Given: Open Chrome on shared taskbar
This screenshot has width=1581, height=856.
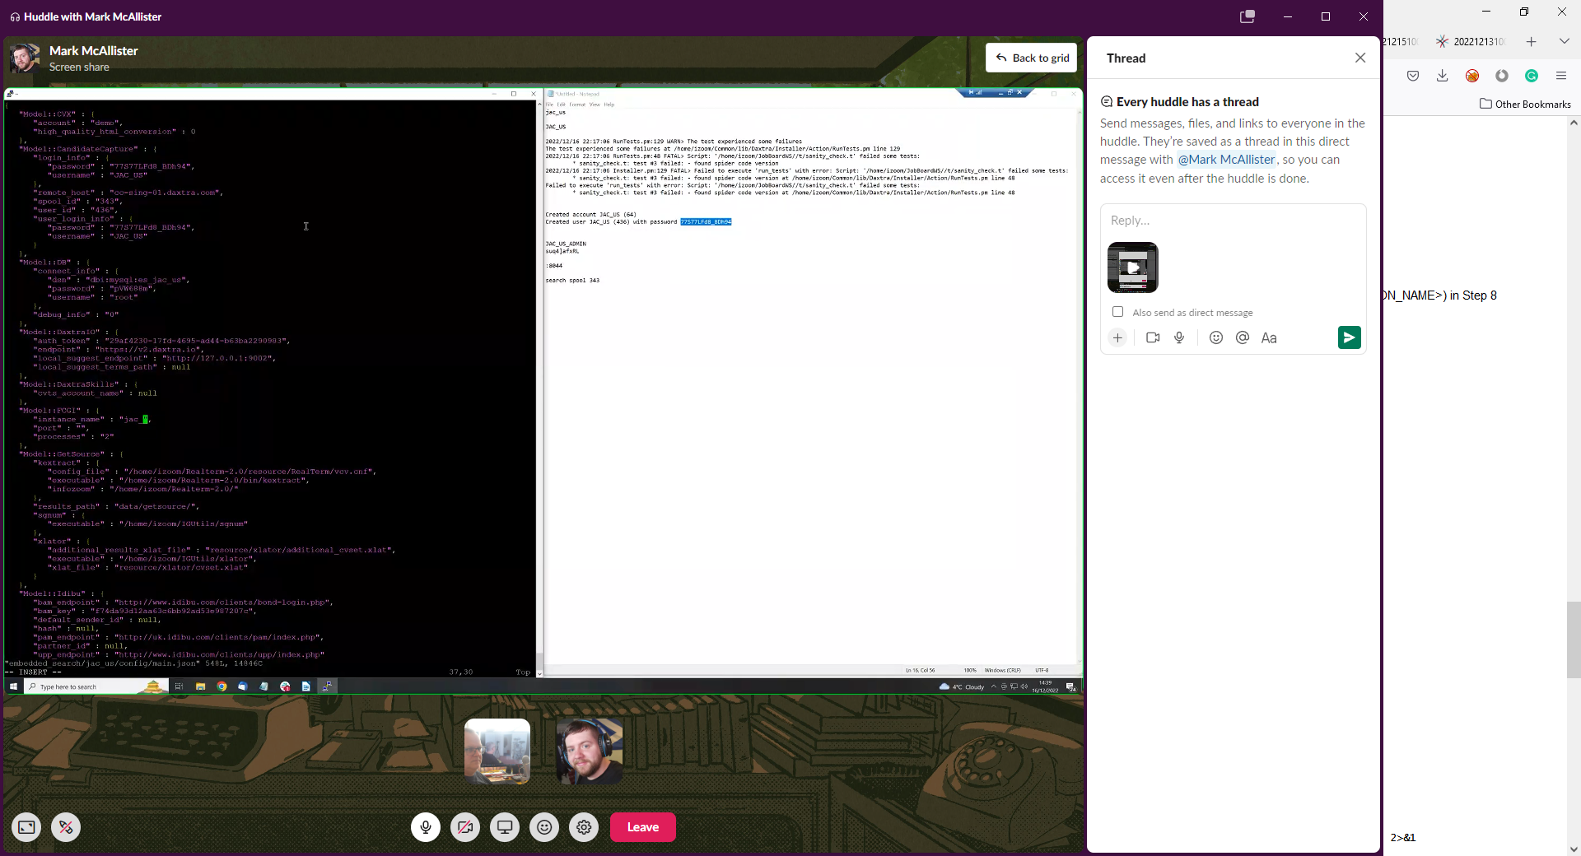Looking at the screenshot, I should tap(222, 686).
